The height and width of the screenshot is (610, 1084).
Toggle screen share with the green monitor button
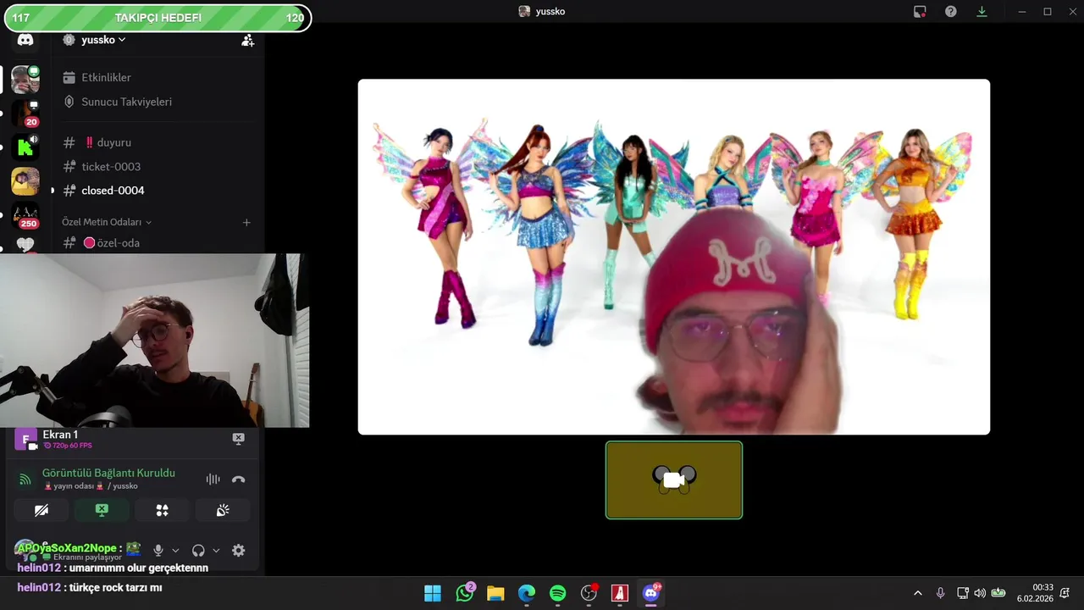[x=102, y=510]
